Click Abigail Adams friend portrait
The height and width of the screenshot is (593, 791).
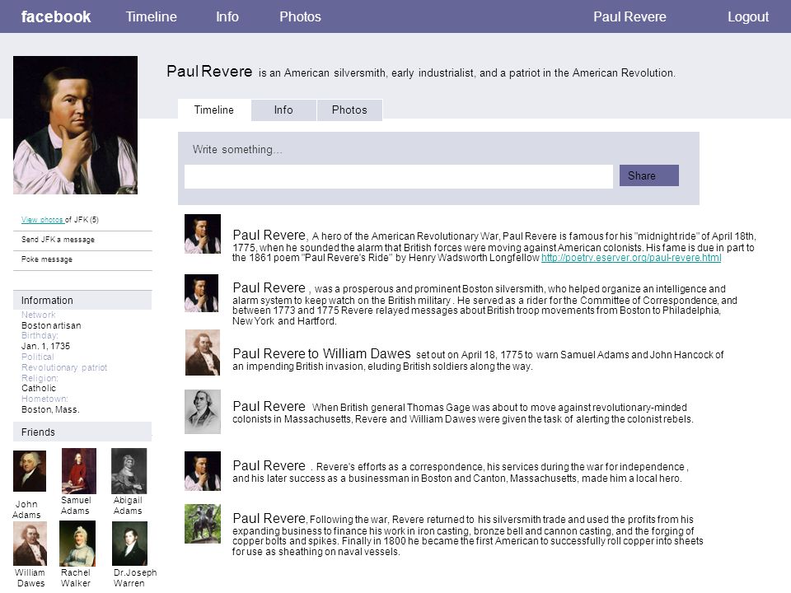[129, 471]
